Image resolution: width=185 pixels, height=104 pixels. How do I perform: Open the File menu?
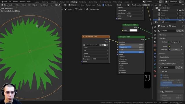pos(5,2)
